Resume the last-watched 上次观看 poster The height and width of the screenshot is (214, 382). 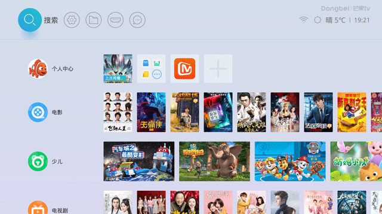pyautogui.click(x=118, y=69)
